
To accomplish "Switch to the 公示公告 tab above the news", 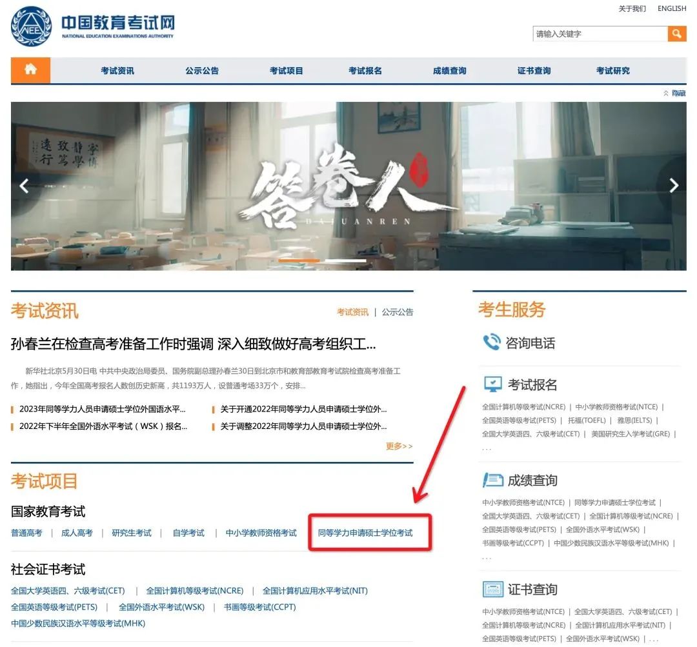I will click(x=398, y=312).
